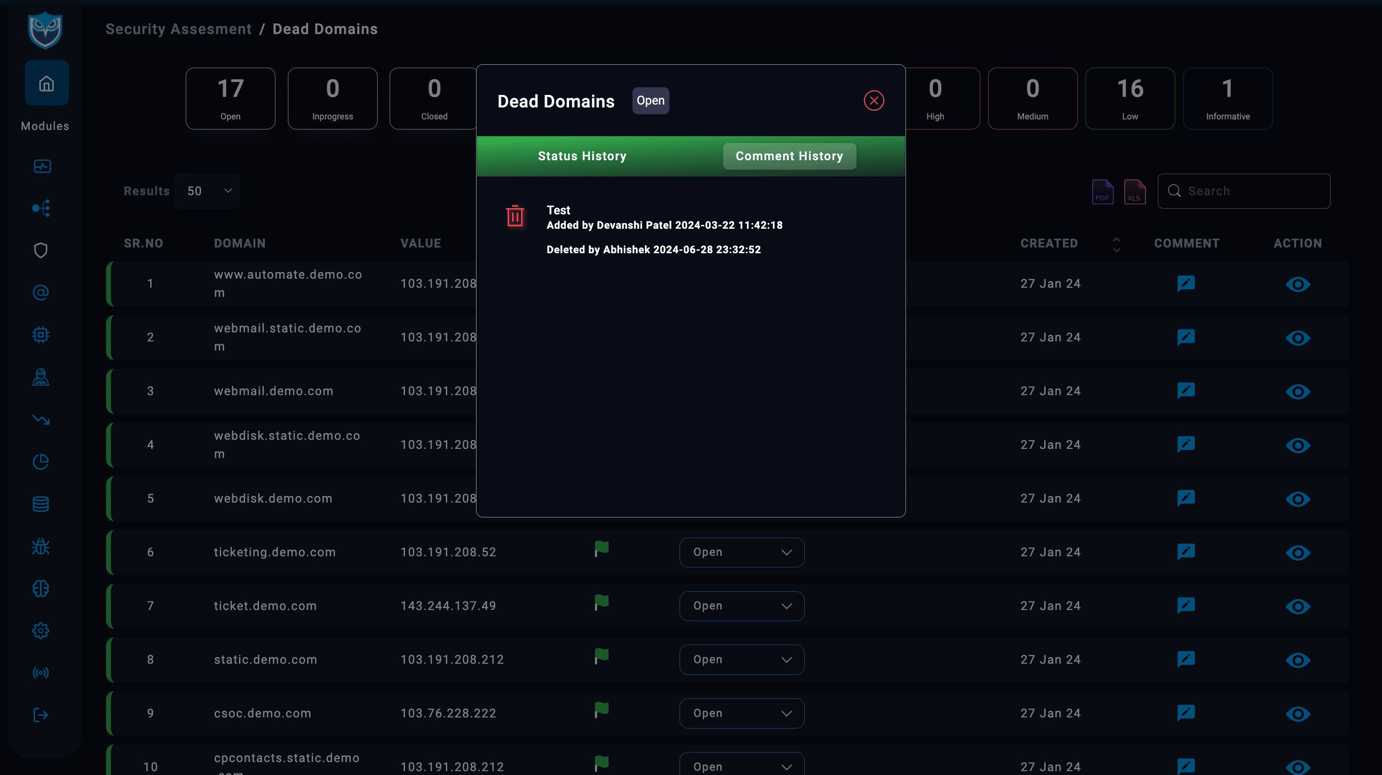Click eye icon for www.automate.demo.com row

(x=1297, y=284)
